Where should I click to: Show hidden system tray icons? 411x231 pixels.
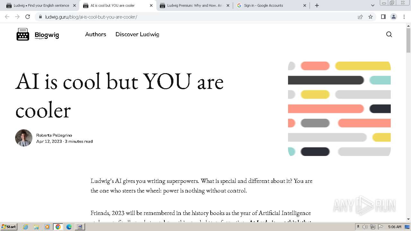(x=358, y=227)
